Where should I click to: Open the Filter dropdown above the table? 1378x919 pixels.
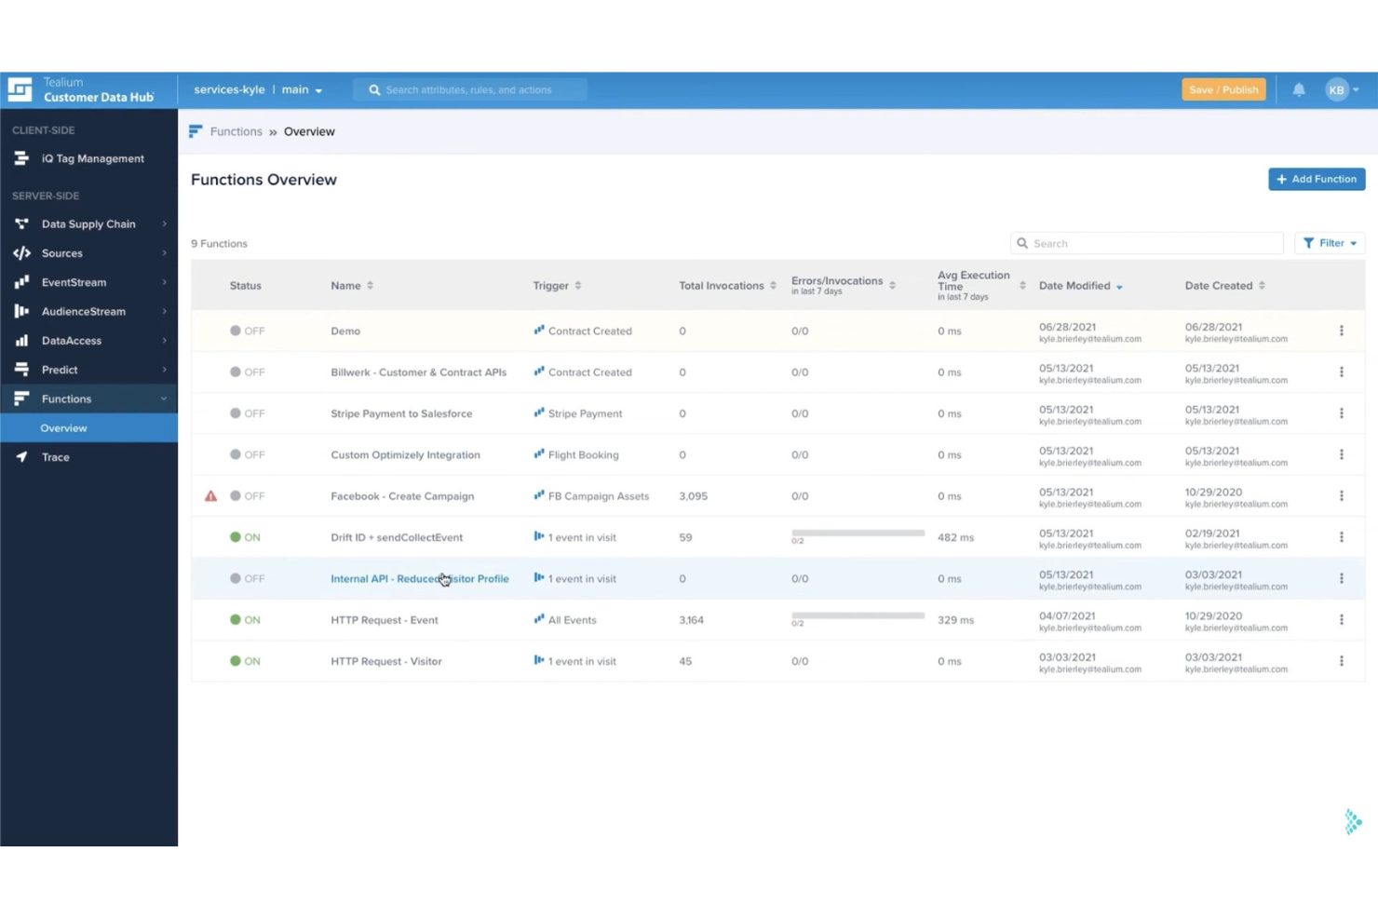pos(1330,243)
